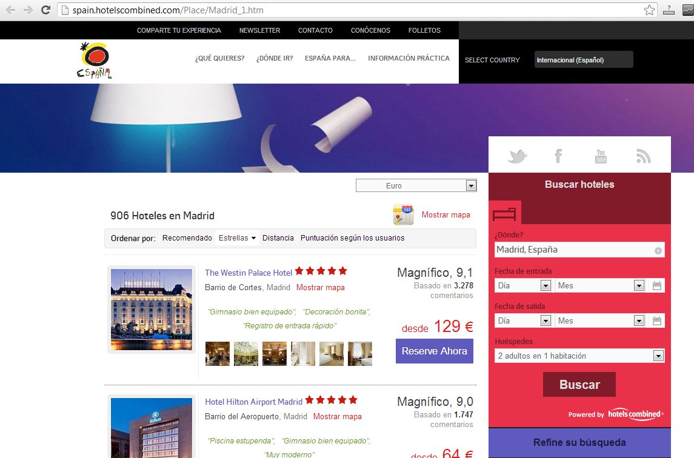Open the ¿Qué quieres? navigation menu

coord(219,58)
